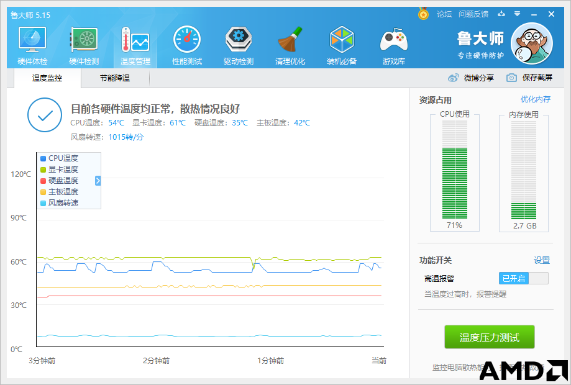Click hard disk temperature value 35℃
The image size is (571, 385).
[x=240, y=123]
